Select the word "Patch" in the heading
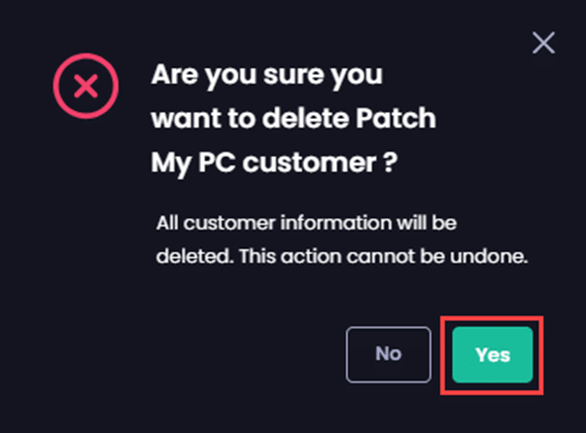 tap(402, 120)
